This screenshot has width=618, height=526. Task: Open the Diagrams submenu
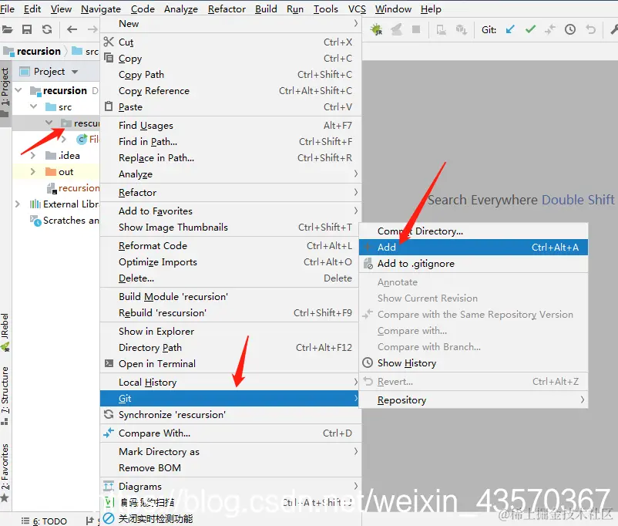pyautogui.click(x=230, y=487)
